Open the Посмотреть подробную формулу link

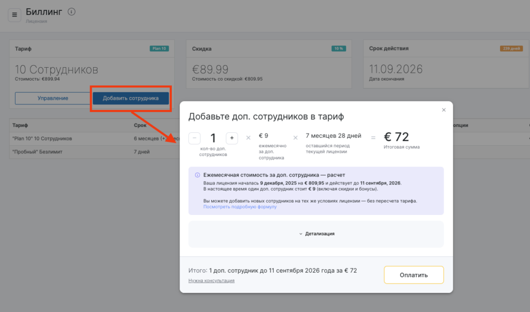click(x=240, y=207)
